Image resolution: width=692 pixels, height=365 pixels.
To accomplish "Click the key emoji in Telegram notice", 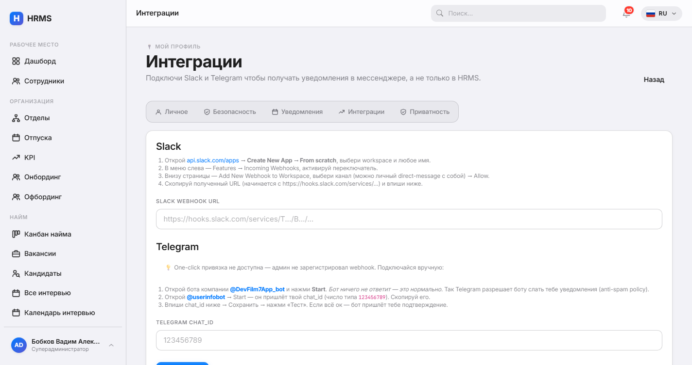I will tap(168, 268).
